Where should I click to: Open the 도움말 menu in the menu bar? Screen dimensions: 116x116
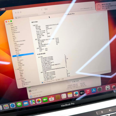tap(3, 9)
